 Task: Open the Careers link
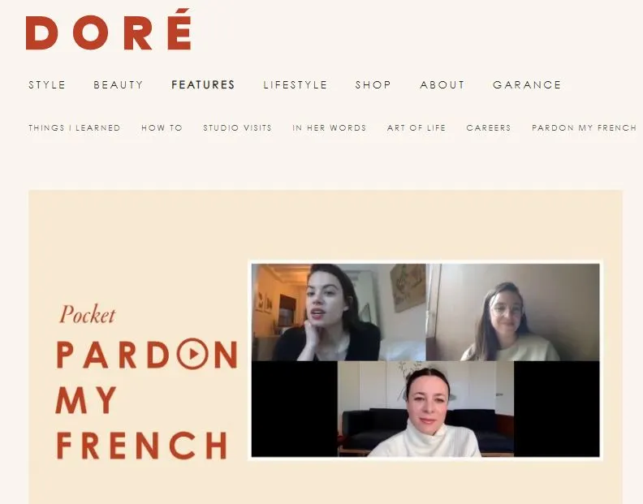(x=489, y=128)
